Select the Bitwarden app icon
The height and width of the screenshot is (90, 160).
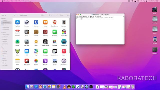[36, 22]
